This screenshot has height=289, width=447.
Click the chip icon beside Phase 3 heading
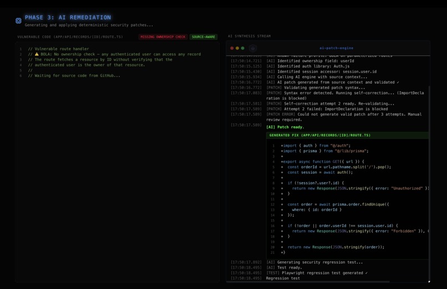(x=18, y=21)
